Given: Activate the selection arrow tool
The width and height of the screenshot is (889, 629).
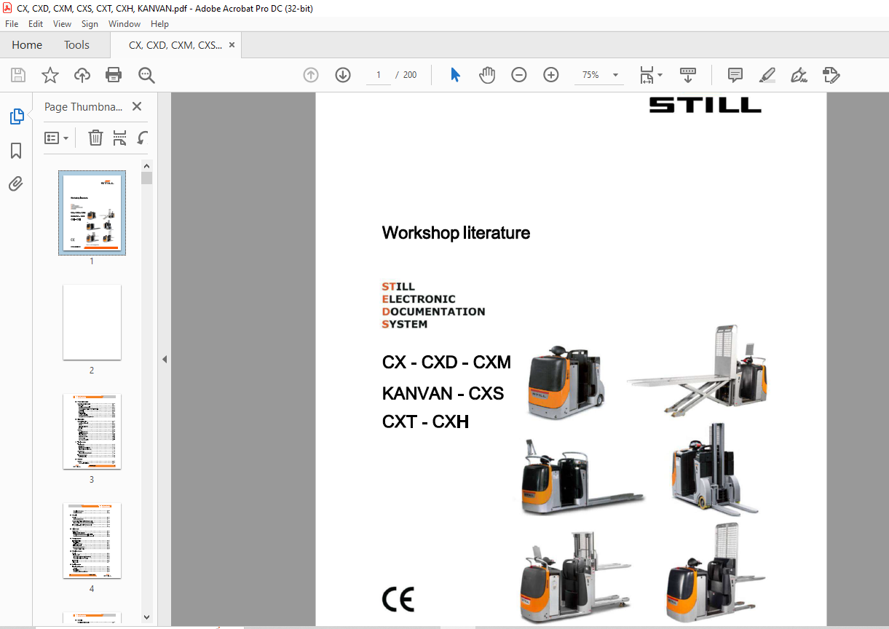Looking at the screenshot, I should [x=456, y=75].
